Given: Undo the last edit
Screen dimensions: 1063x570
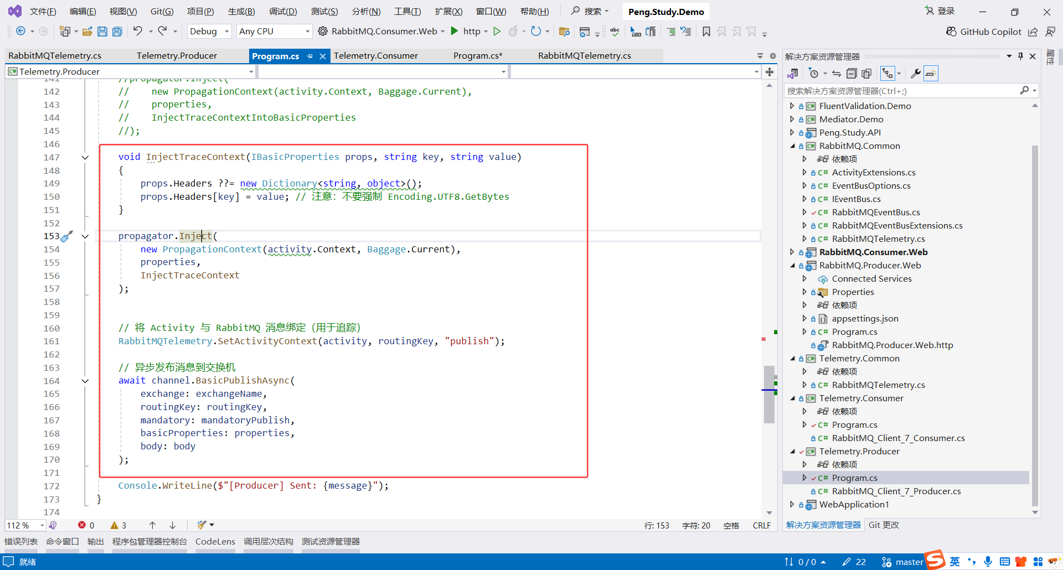Looking at the screenshot, I should [x=138, y=31].
